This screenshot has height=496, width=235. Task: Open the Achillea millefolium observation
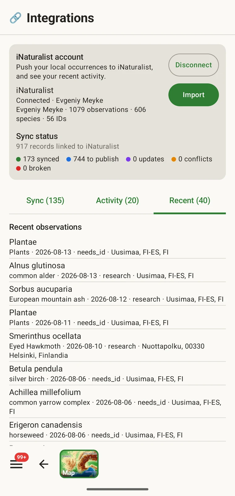point(117,402)
